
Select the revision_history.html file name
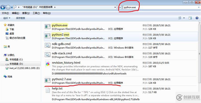(66, 63)
